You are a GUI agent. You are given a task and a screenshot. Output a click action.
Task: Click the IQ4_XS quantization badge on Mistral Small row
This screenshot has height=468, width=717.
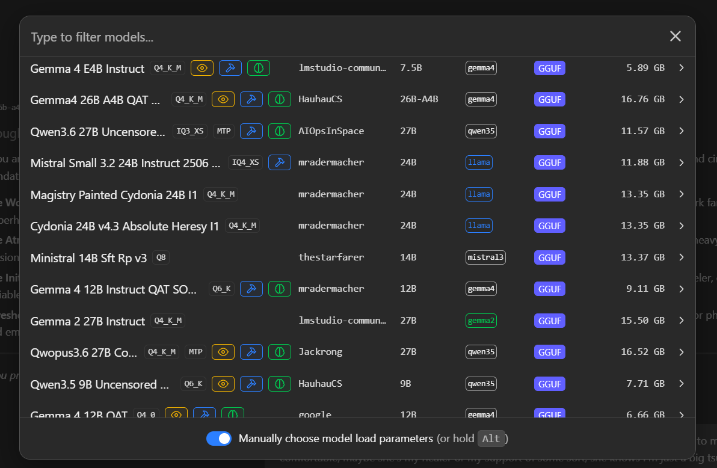pyautogui.click(x=245, y=162)
